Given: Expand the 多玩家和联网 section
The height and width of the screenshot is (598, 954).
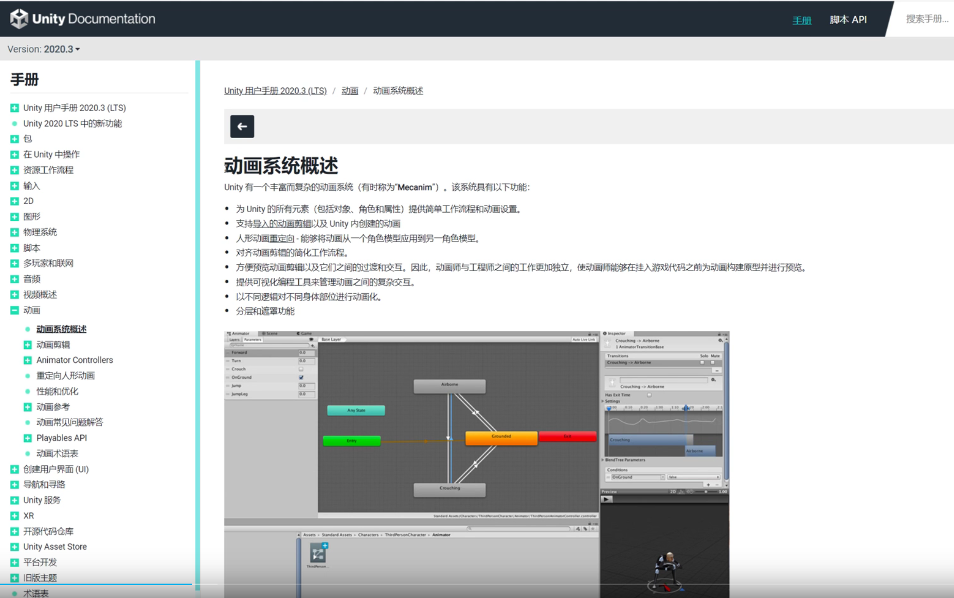Looking at the screenshot, I should (x=14, y=264).
